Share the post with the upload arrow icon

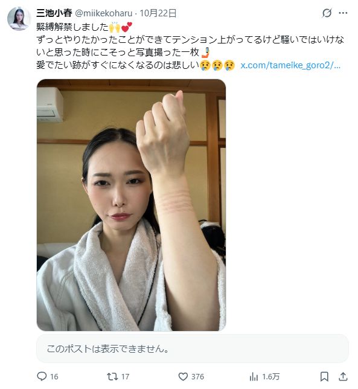[x=343, y=376]
